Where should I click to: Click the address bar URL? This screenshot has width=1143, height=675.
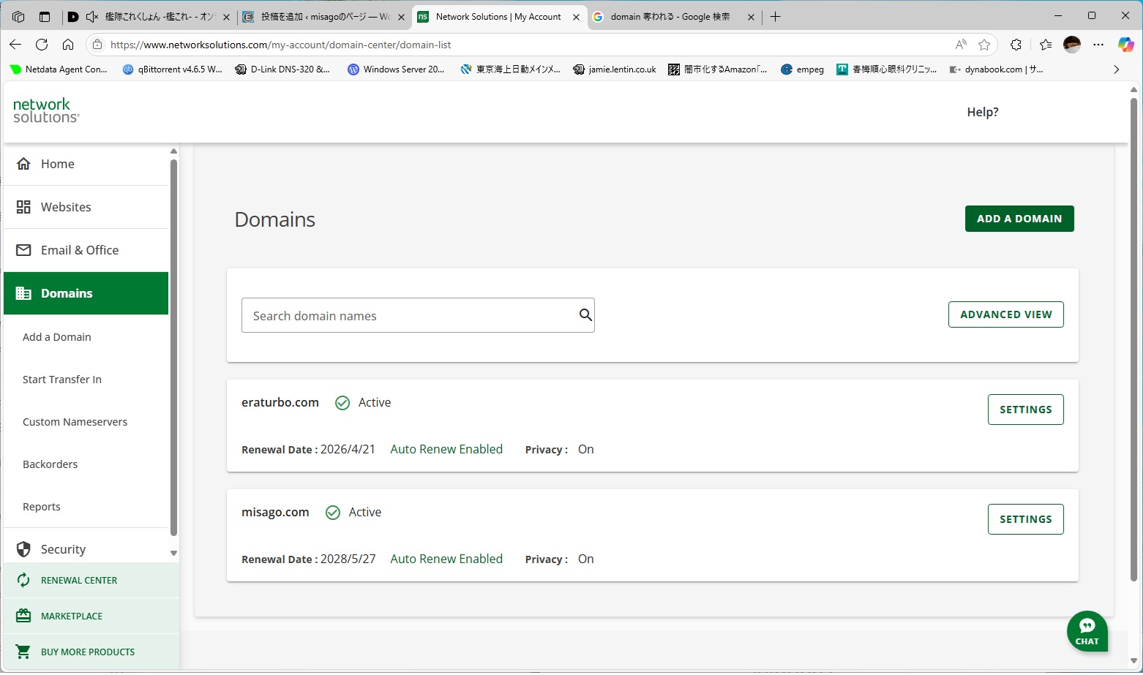pos(281,45)
